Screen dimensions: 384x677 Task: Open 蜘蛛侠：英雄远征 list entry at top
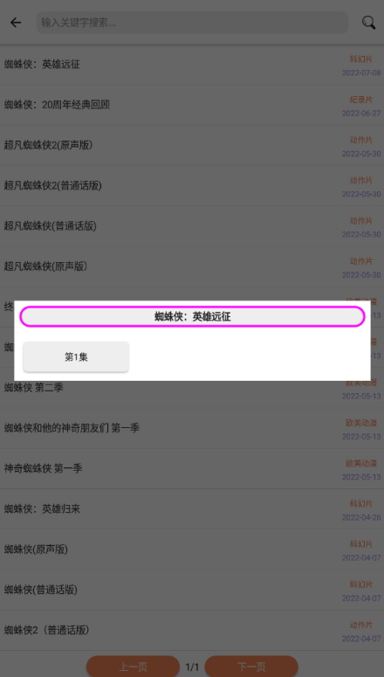pos(192,65)
